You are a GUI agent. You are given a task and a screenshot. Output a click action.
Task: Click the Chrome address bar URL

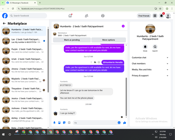[43, 9]
